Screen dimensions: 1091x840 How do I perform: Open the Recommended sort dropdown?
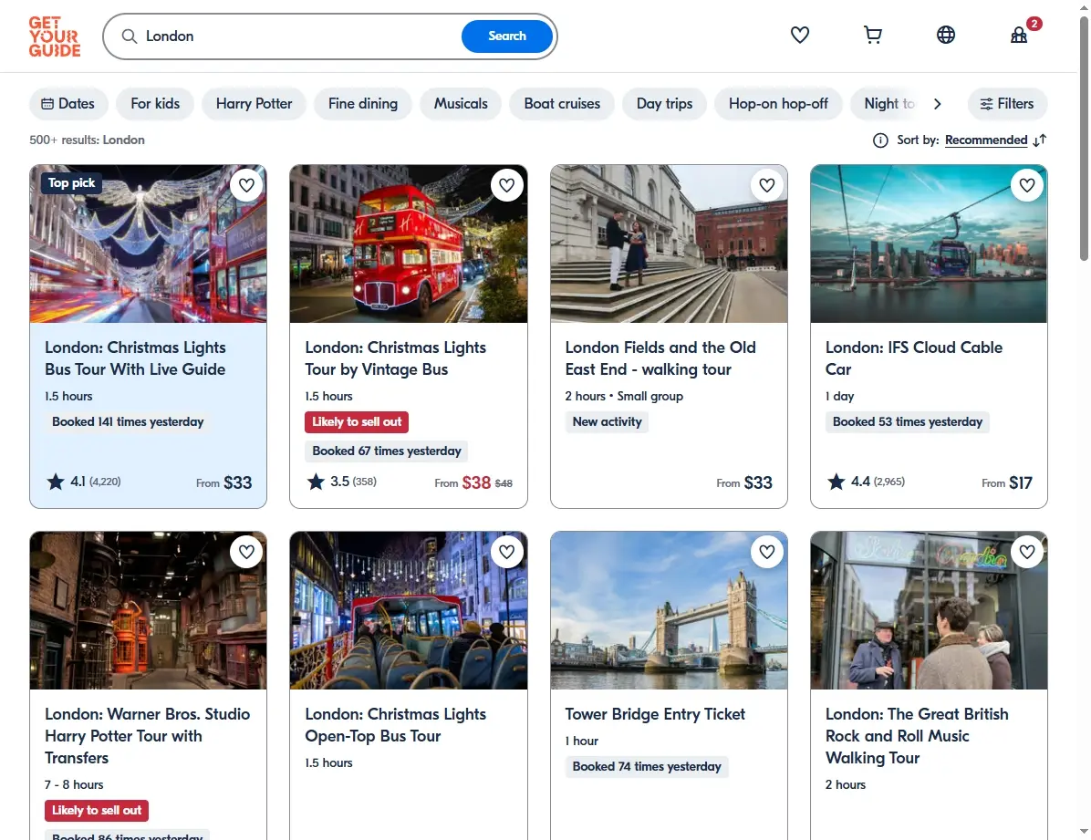click(986, 140)
